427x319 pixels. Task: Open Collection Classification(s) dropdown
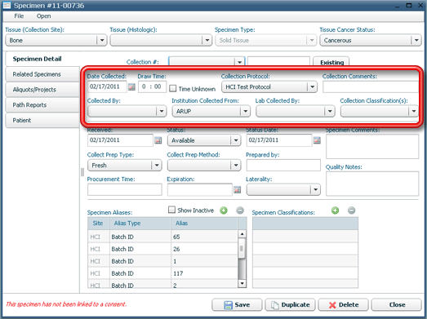pyautogui.click(x=414, y=111)
